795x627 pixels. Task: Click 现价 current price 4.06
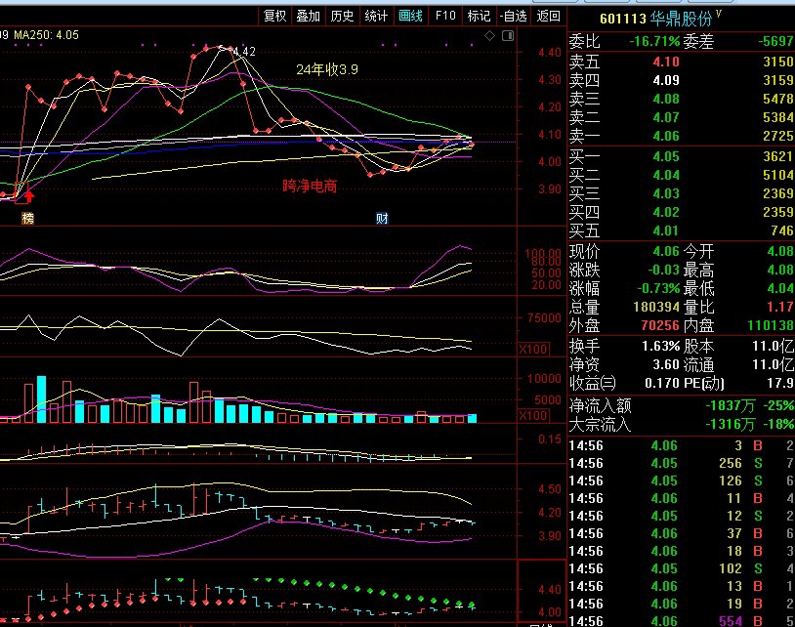click(x=666, y=251)
